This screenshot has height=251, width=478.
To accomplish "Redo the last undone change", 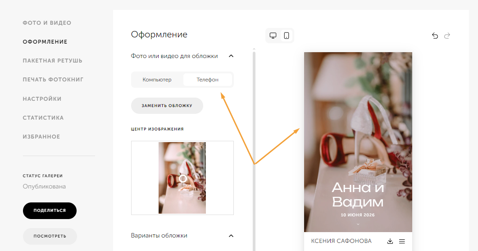I will 447,36.
